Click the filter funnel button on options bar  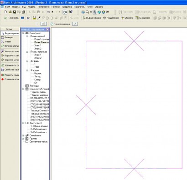coord(75,24)
